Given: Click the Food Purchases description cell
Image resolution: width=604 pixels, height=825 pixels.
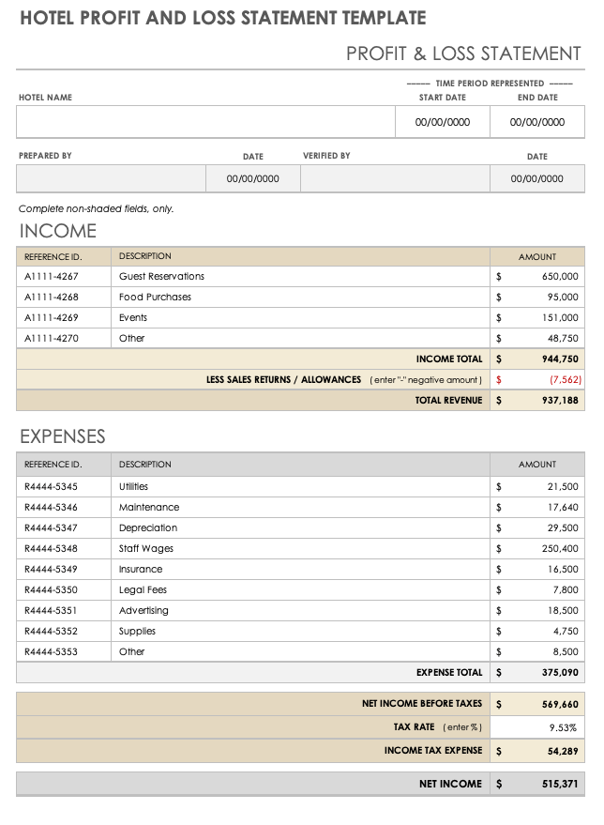Looking at the screenshot, I should (x=300, y=298).
